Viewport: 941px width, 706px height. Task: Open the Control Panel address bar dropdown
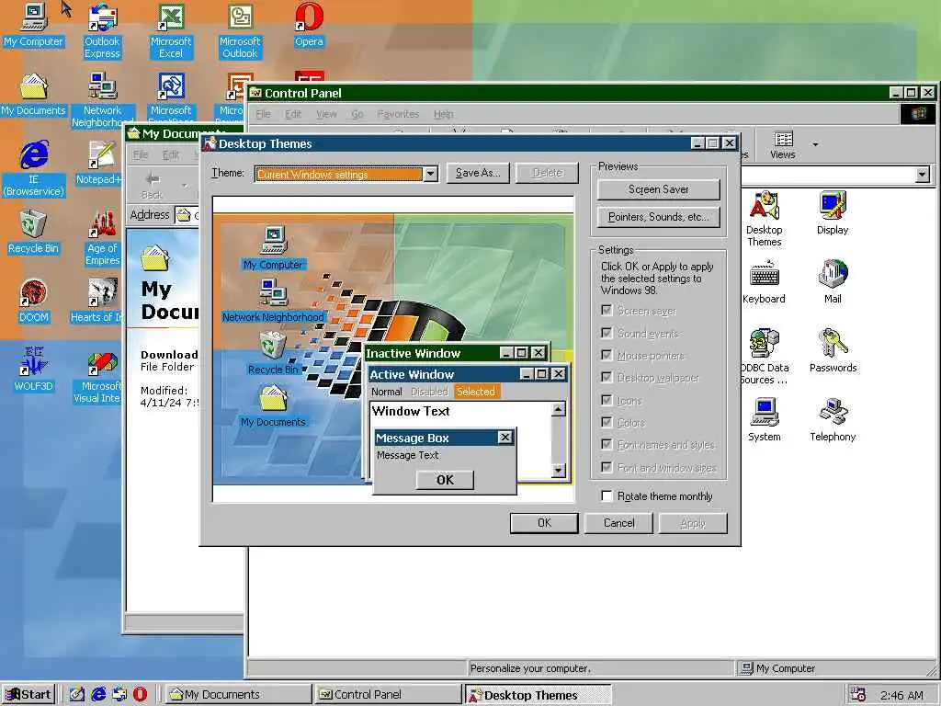[x=923, y=175]
